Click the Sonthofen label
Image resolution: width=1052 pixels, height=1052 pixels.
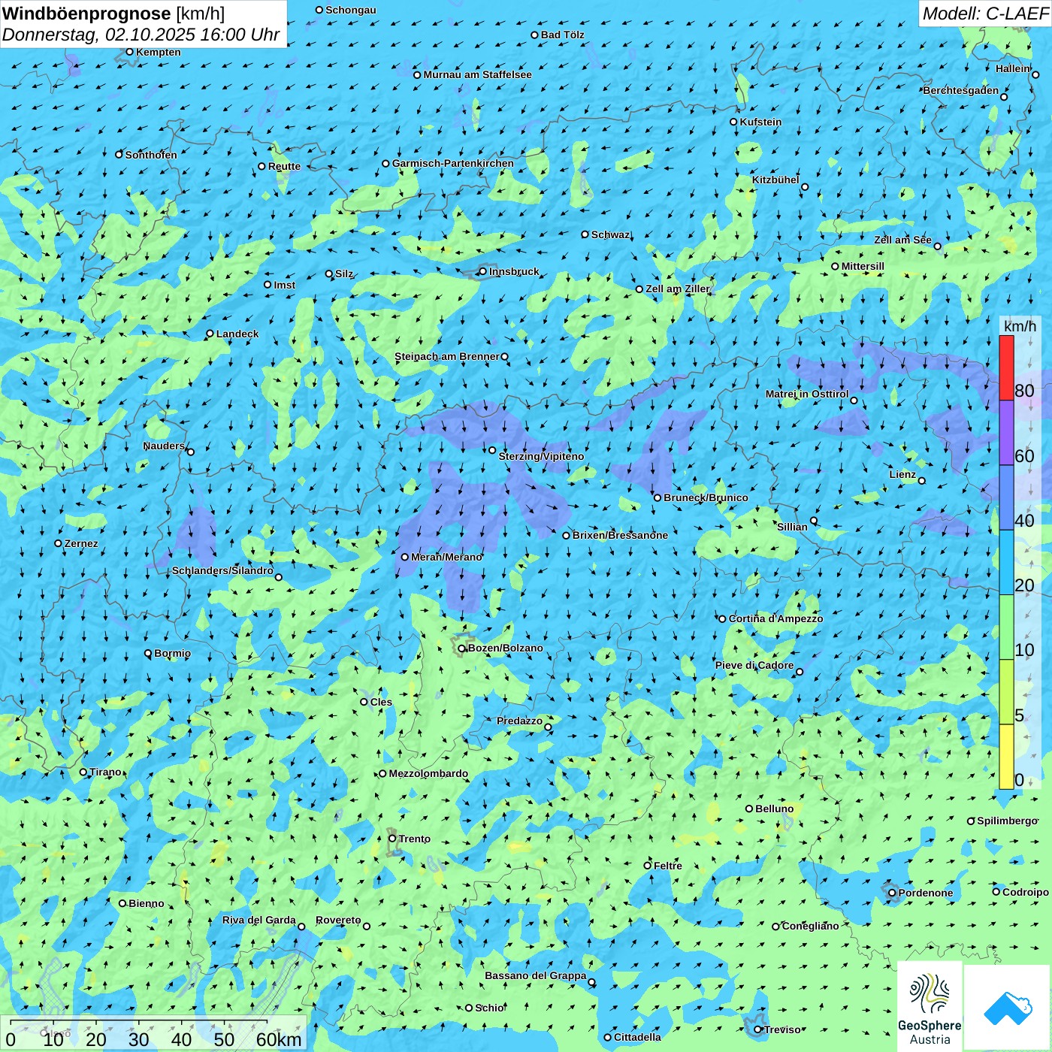[x=151, y=155]
